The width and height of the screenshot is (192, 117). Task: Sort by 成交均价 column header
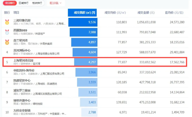tap(115, 13)
